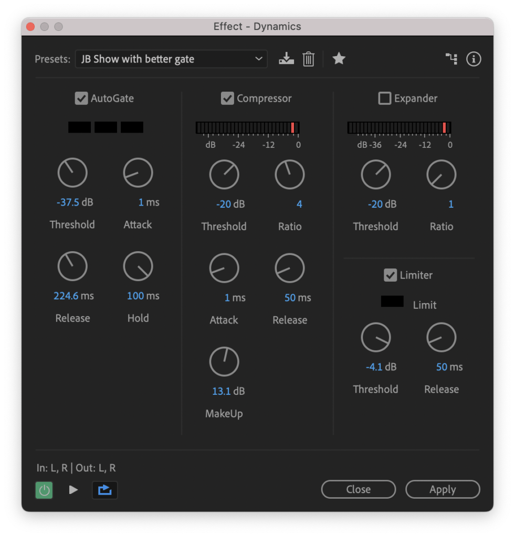
Task: Open the info icon for Dynamics effect
Action: [x=474, y=59]
